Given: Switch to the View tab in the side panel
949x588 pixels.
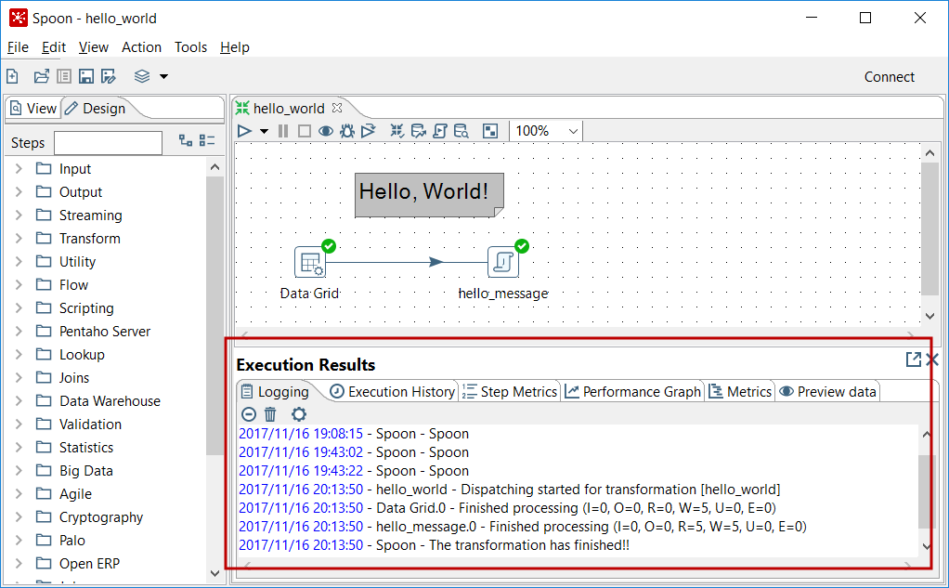Looking at the screenshot, I should pyautogui.click(x=33, y=109).
